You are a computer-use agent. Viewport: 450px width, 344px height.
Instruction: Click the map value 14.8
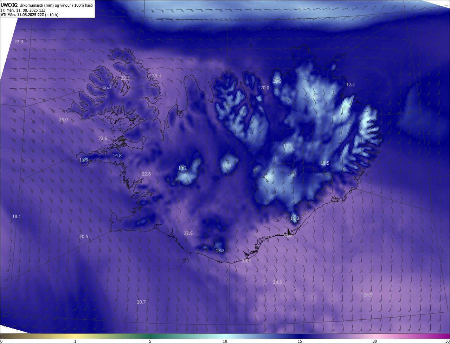click(x=117, y=155)
